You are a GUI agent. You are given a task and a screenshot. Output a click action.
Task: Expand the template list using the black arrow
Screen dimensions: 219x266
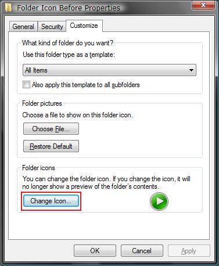click(x=191, y=70)
